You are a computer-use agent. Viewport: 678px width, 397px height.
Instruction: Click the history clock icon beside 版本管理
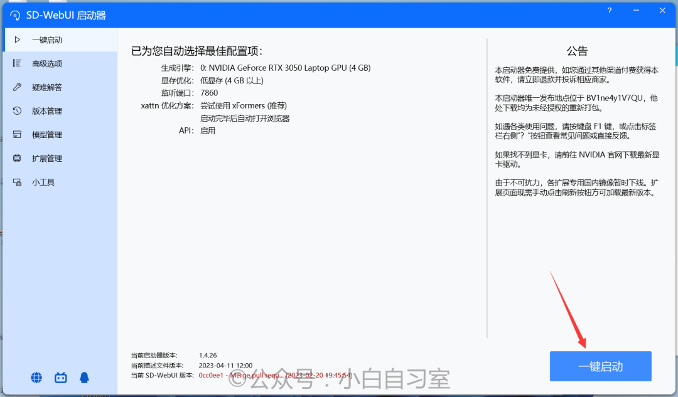point(17,110)
